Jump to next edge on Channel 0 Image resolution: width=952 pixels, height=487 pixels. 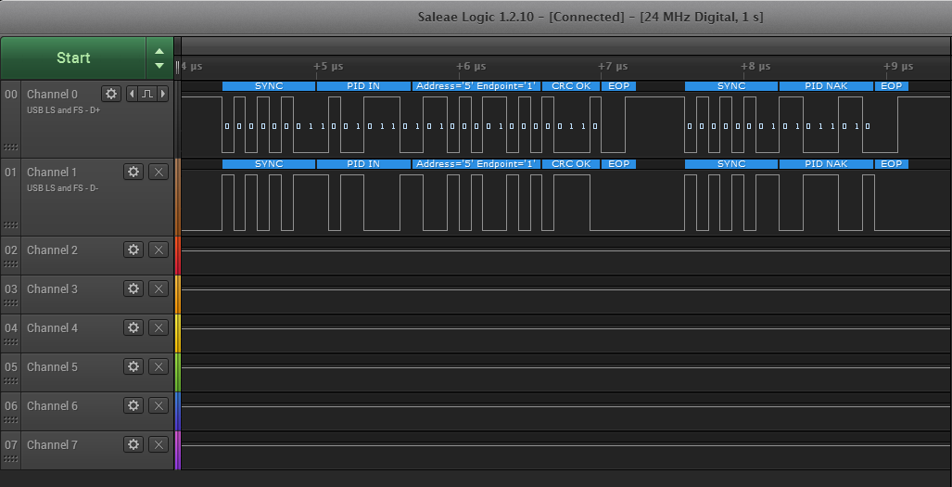click(x=163, y=94)
